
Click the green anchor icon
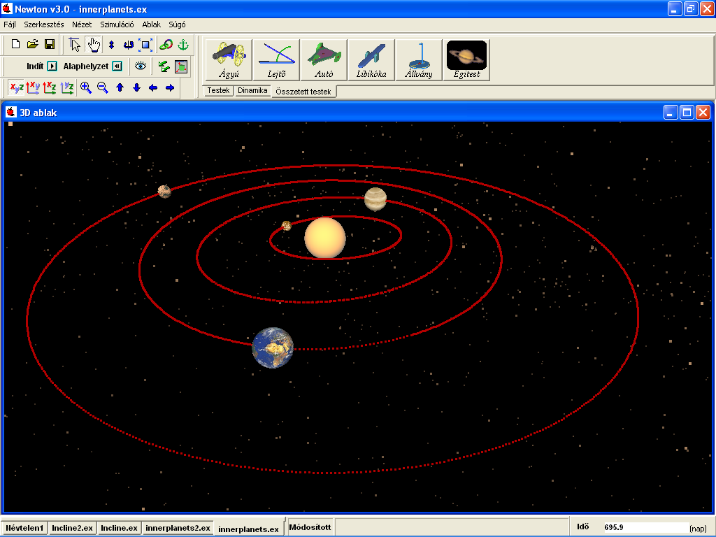[182, 45]
